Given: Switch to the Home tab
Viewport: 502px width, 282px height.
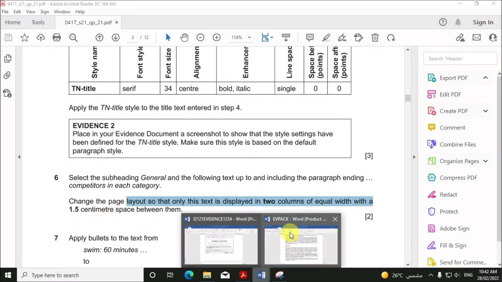Looking at the screenshot, I should click(13, 22).
